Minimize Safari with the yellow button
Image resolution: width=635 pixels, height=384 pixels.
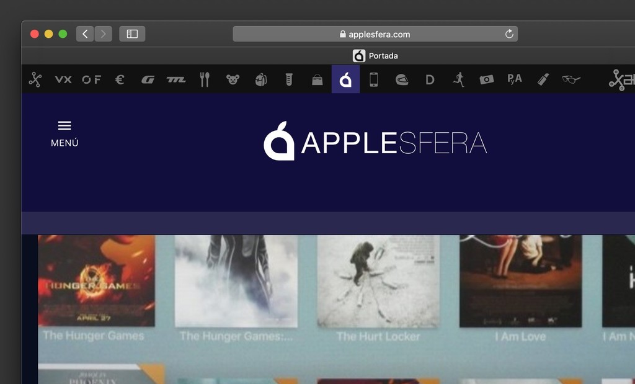point(48,34)
